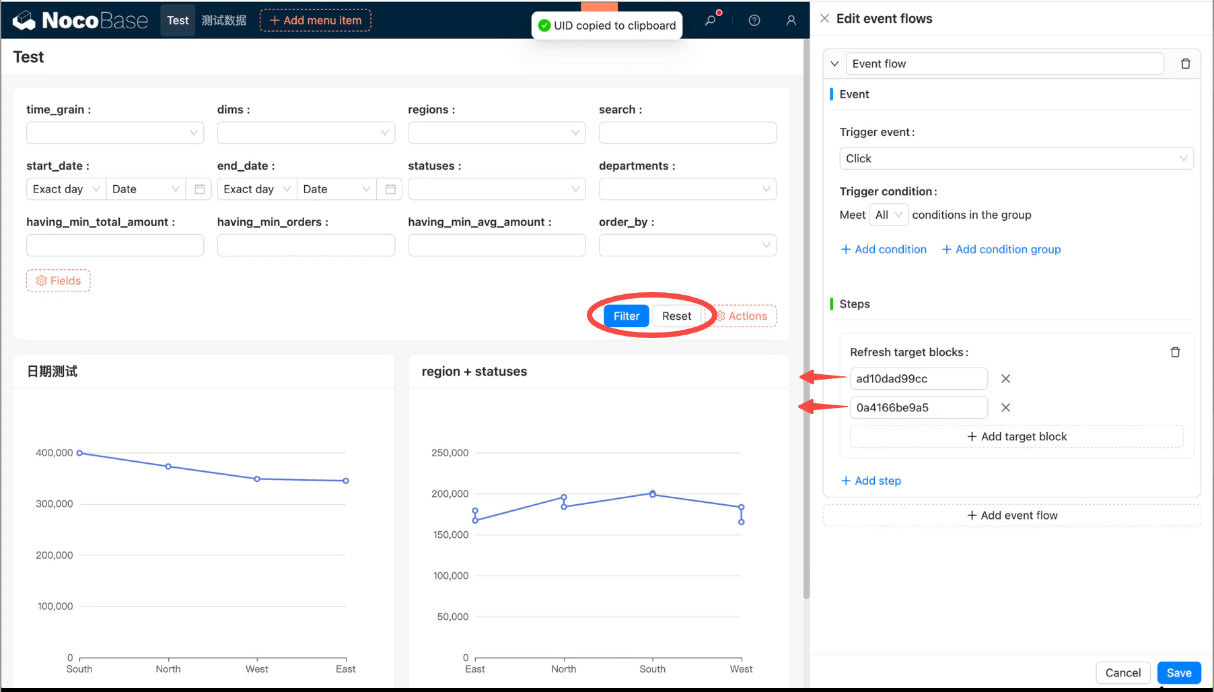Open the help question mark icon
The image size is (1214, 692).
coord(754,20)
